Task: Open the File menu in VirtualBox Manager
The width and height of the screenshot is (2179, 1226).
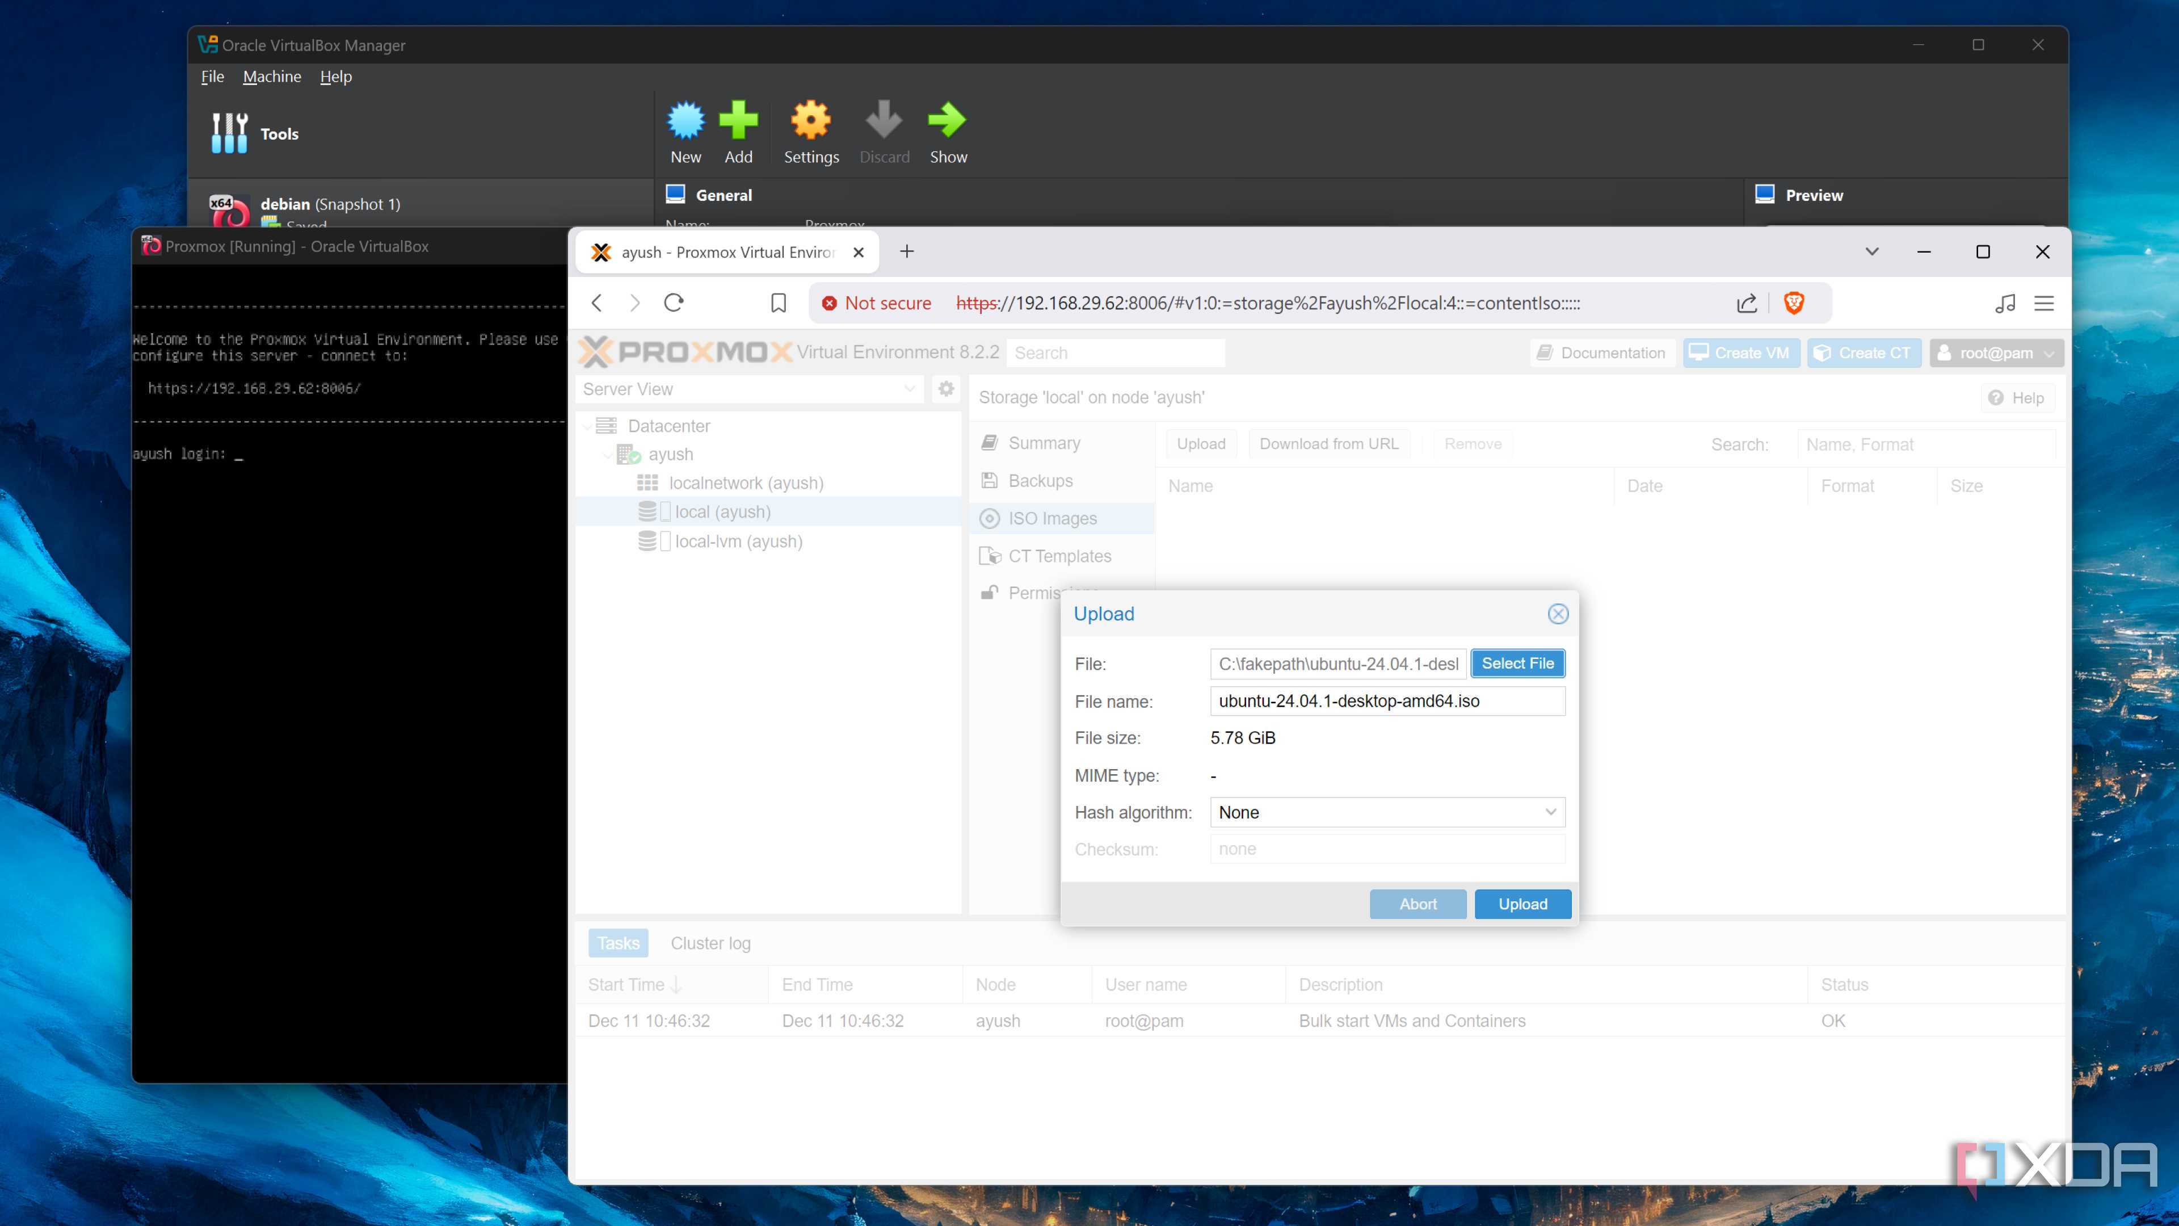Action: coord(212,76)
